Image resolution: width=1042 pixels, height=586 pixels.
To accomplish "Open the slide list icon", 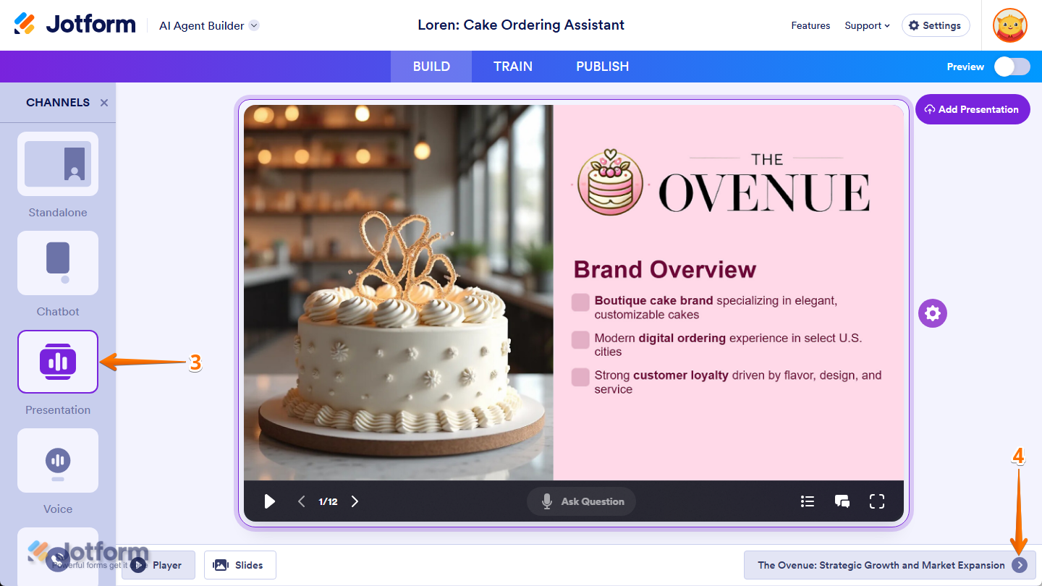I will coord(808,501).
